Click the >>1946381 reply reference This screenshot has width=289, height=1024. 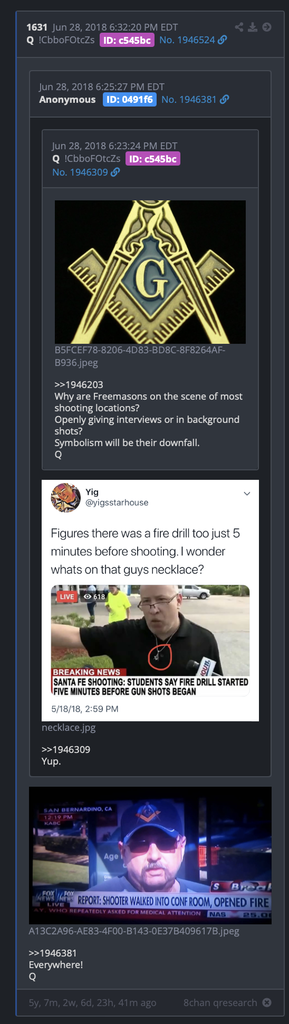[53, 953]
